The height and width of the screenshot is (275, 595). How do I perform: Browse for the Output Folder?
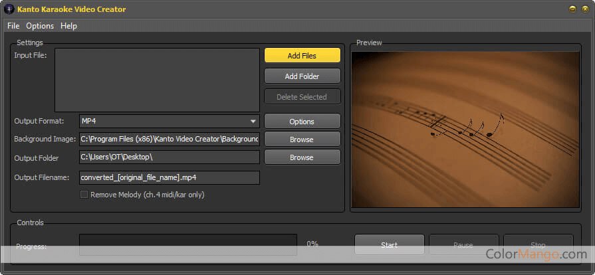tap(302, 157)
